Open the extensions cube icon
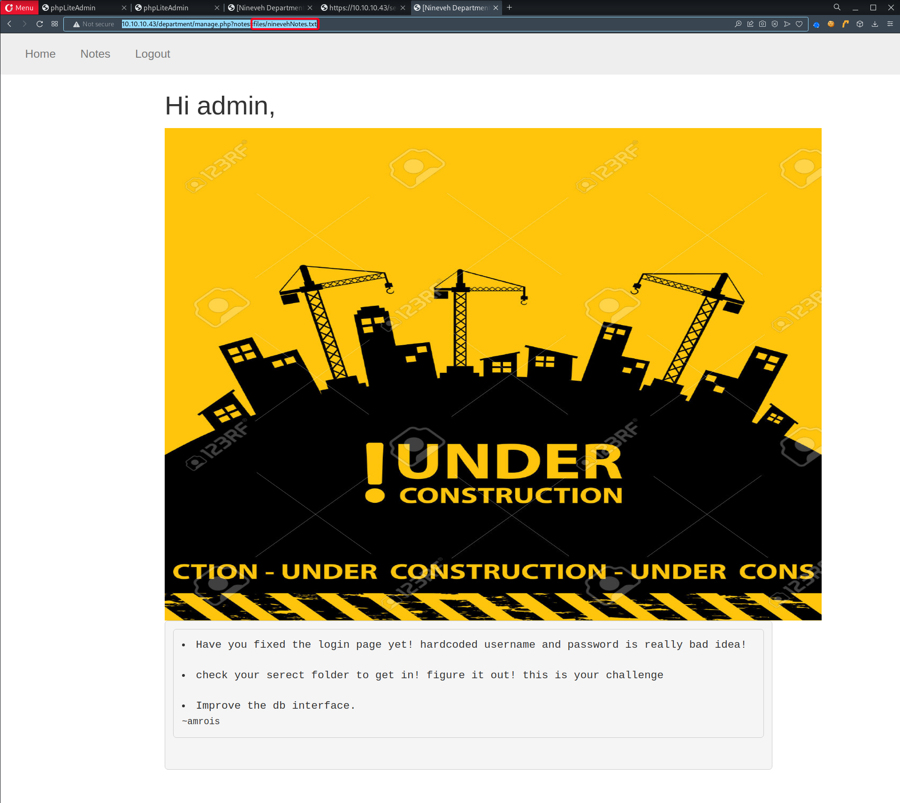Viewport: 900px width, 803px height. click(x=860, y=24)
